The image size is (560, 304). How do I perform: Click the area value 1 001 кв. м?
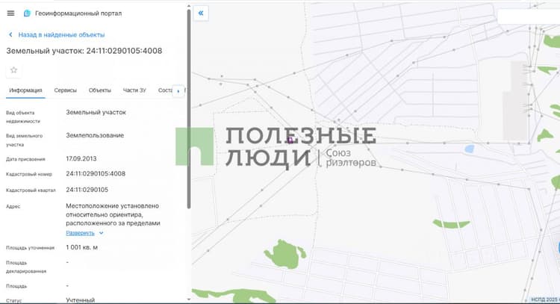tap(82, 247)
